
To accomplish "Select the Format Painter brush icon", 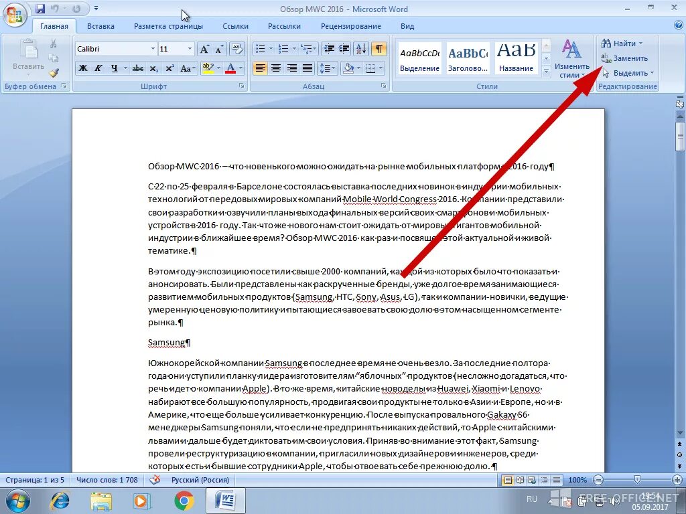I will pos(54,72).
